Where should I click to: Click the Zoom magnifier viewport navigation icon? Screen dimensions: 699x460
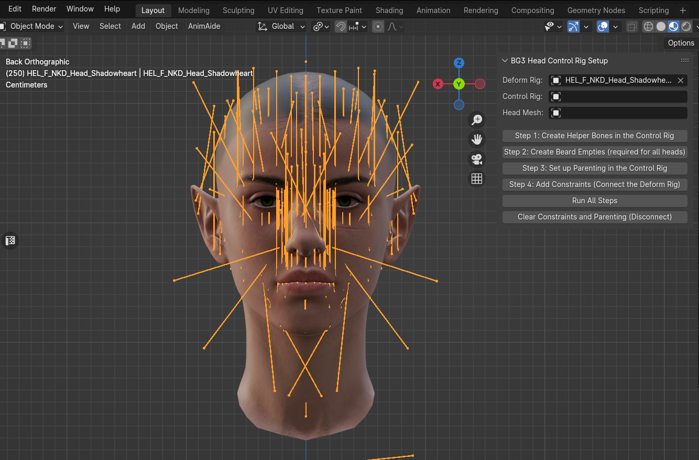pos(477,120)
